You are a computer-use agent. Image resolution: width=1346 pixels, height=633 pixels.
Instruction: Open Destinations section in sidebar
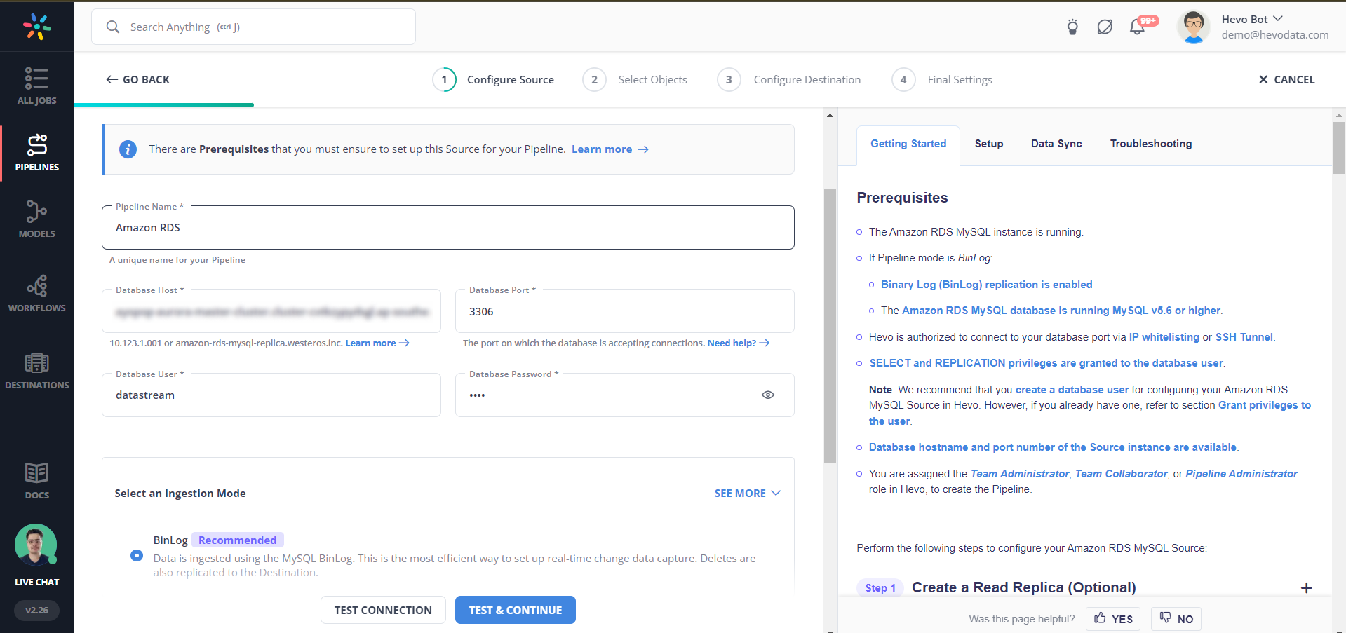pyautogui.click(x=36, y=371)
